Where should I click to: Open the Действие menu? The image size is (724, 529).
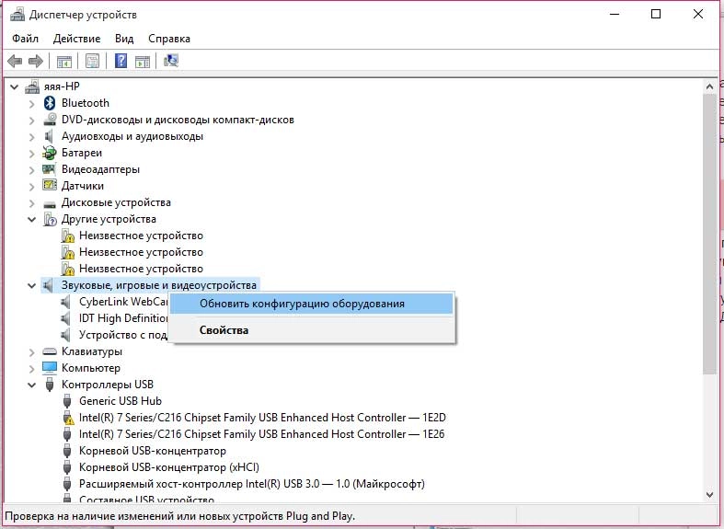pyautogui.click(x=77, y=39)
